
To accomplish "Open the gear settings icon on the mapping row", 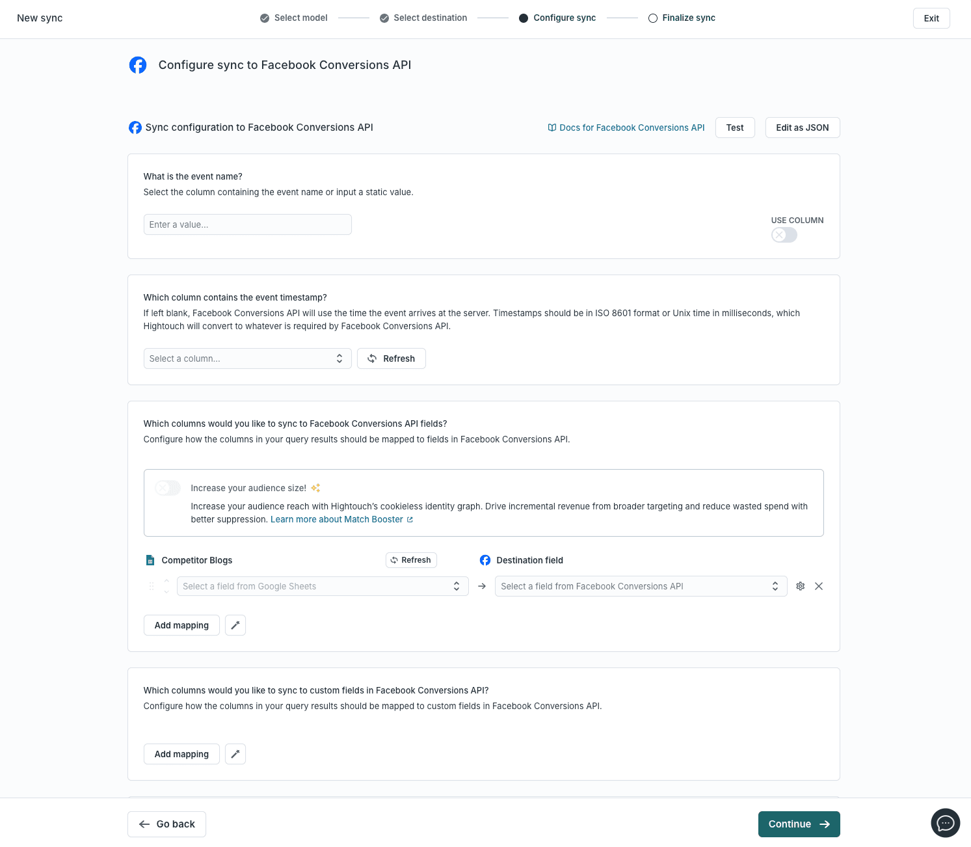I will 800,586.
